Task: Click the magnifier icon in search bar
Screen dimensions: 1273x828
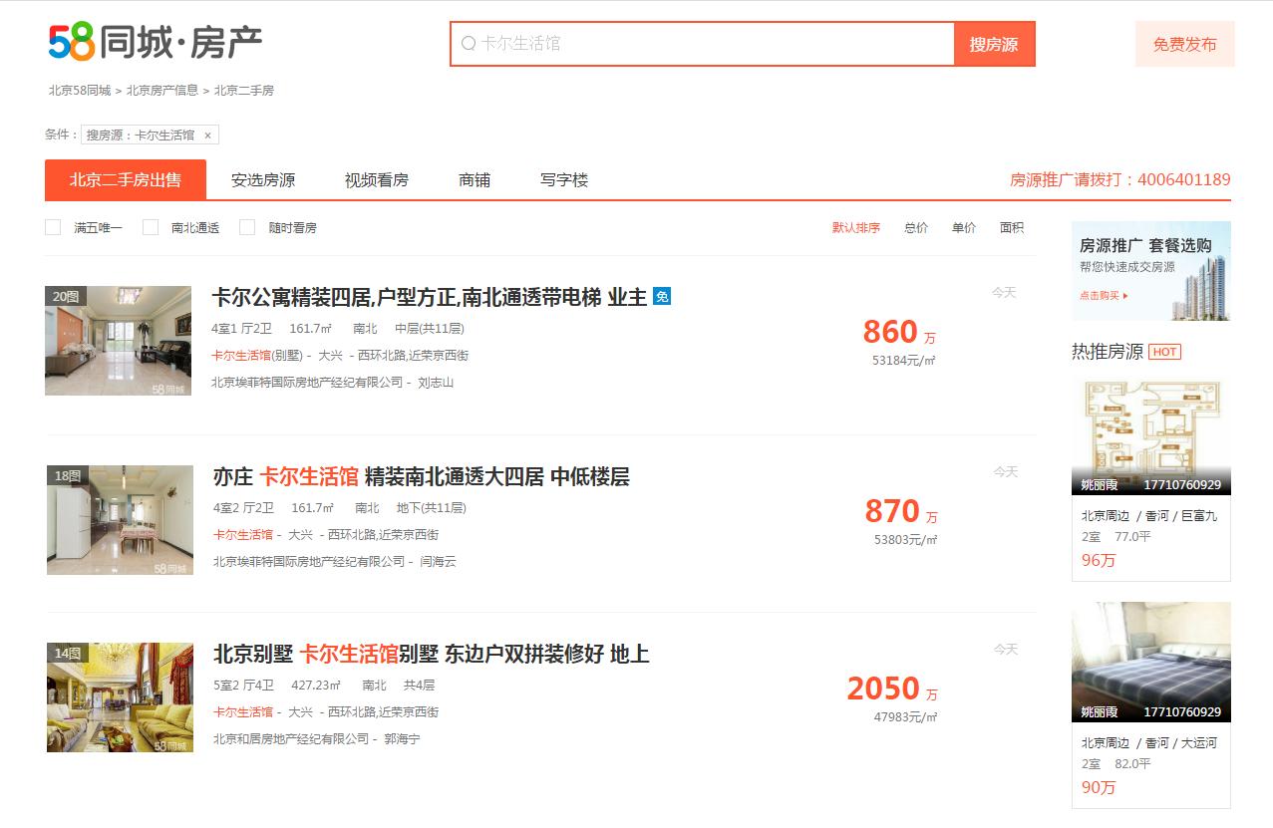Action: (467, 43)
